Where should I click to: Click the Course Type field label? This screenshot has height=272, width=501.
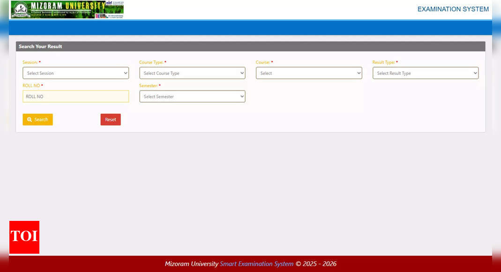(151, 62)
